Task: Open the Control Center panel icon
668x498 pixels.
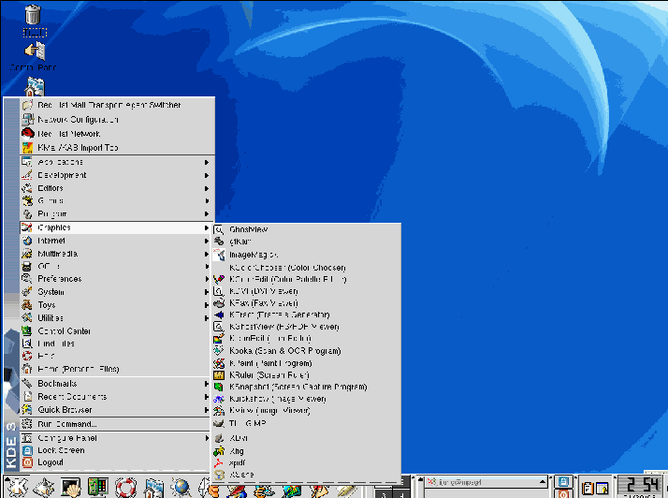Action: click(98, 487)
